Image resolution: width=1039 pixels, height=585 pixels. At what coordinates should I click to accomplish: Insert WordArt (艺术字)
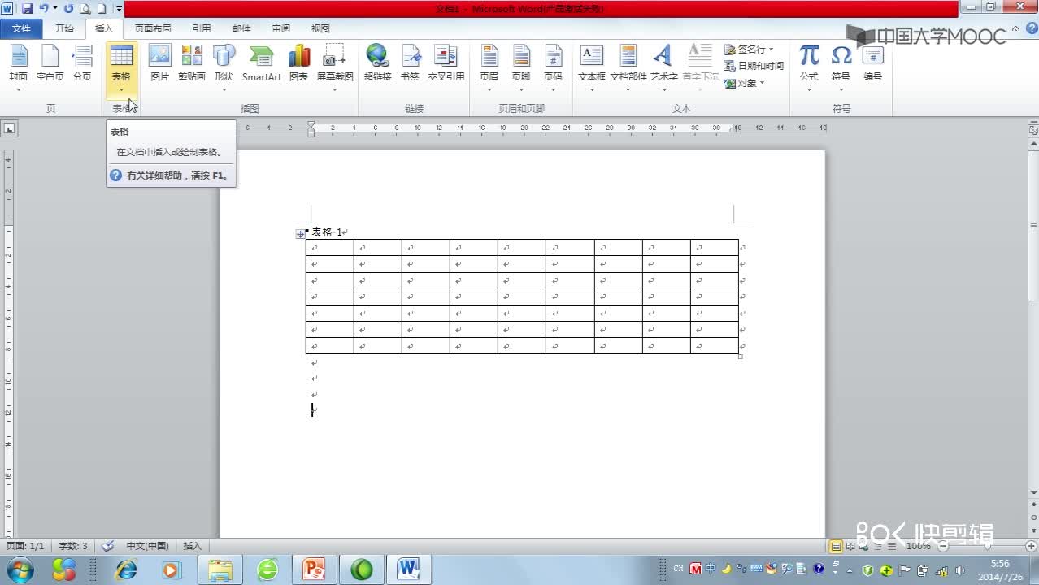coord(663,67)
